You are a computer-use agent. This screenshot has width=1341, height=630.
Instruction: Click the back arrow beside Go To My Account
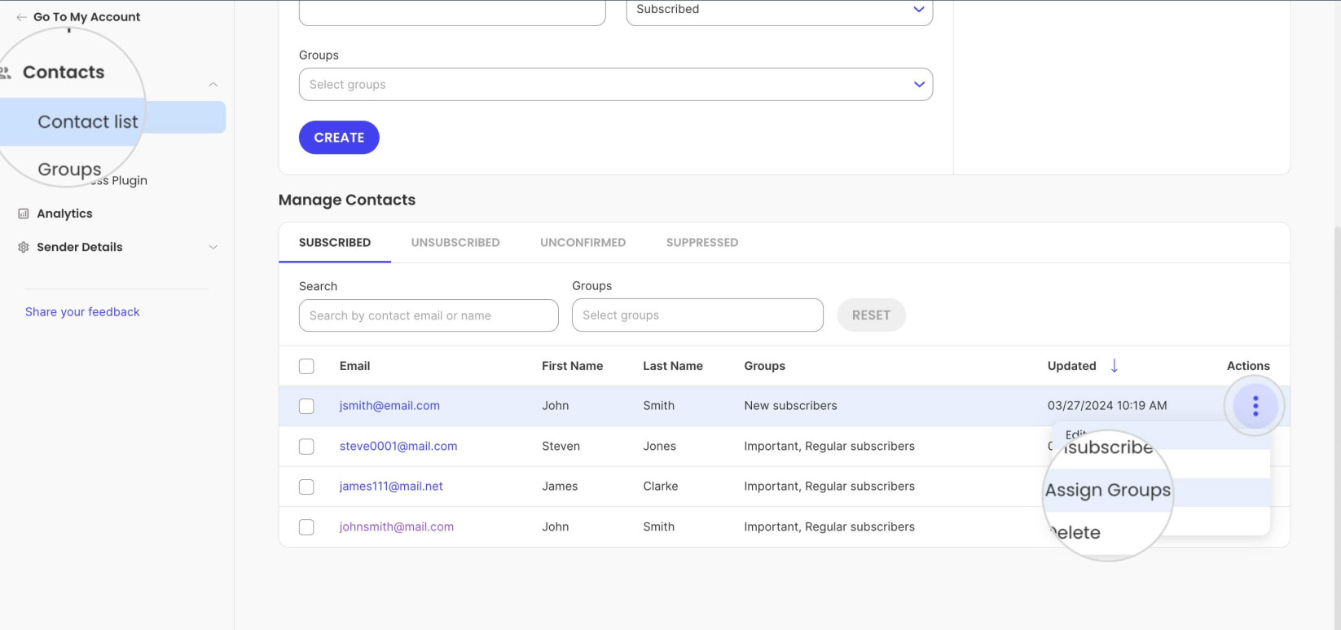point(22,17)
